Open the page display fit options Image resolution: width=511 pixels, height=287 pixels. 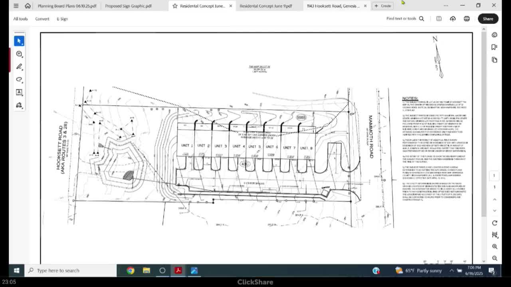tap(495, 235)
